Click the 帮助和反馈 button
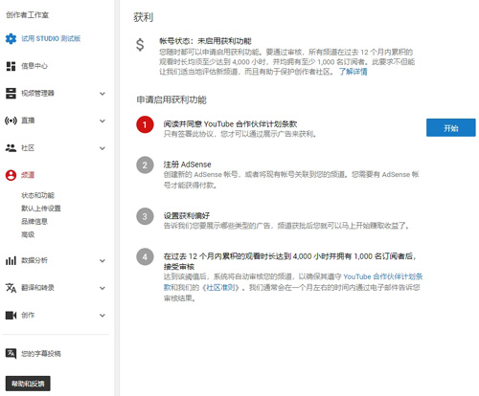This screenshot has height=396, width=479. pos(28,384)
